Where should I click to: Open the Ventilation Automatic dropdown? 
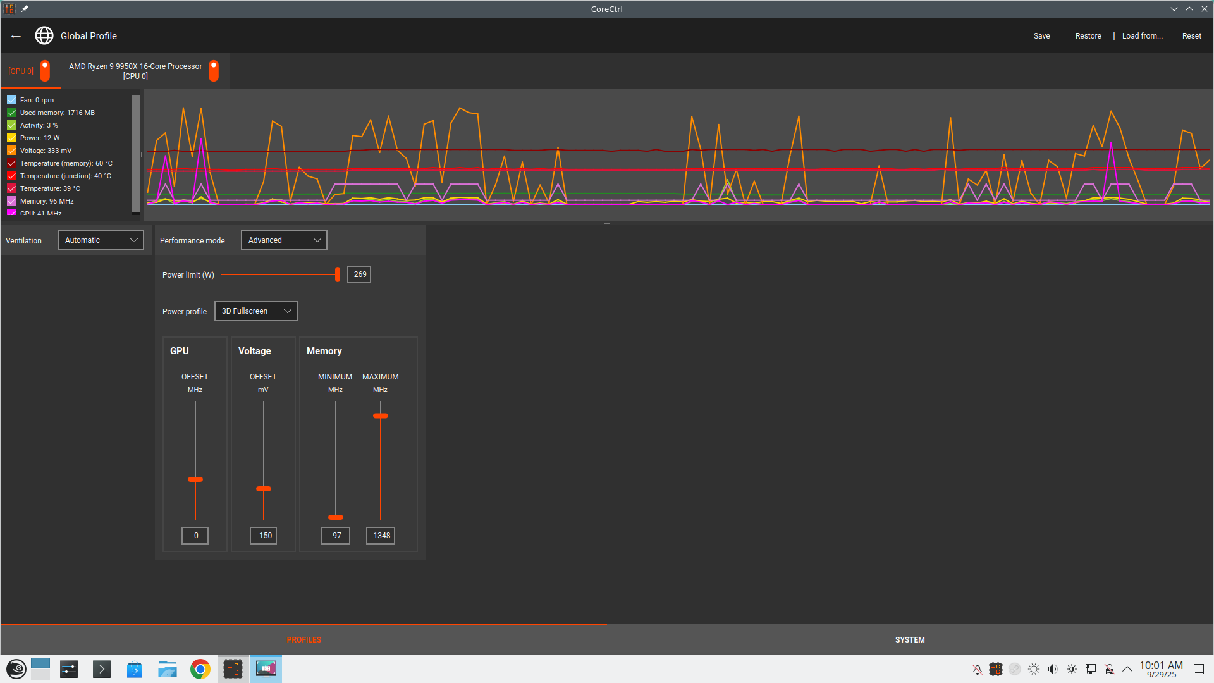point(101,240)
